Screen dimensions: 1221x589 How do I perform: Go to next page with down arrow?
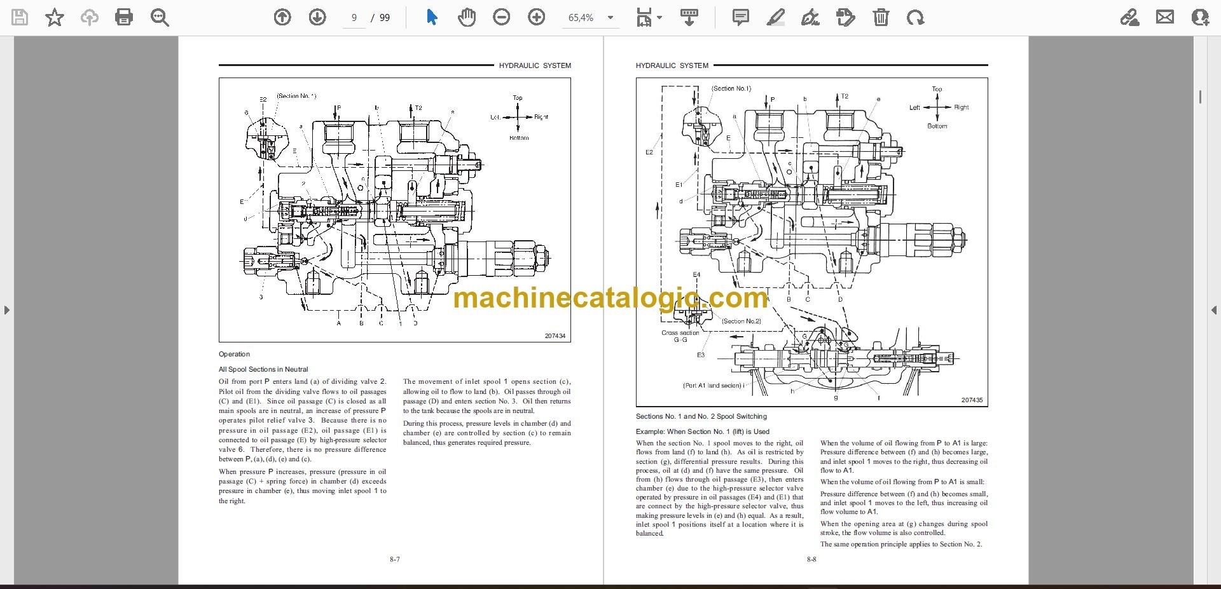pos(317,17)
